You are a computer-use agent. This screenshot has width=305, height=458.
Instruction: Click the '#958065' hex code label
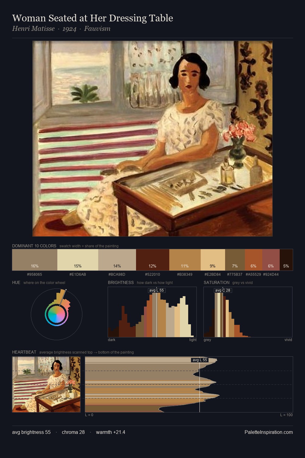[35, 274]
